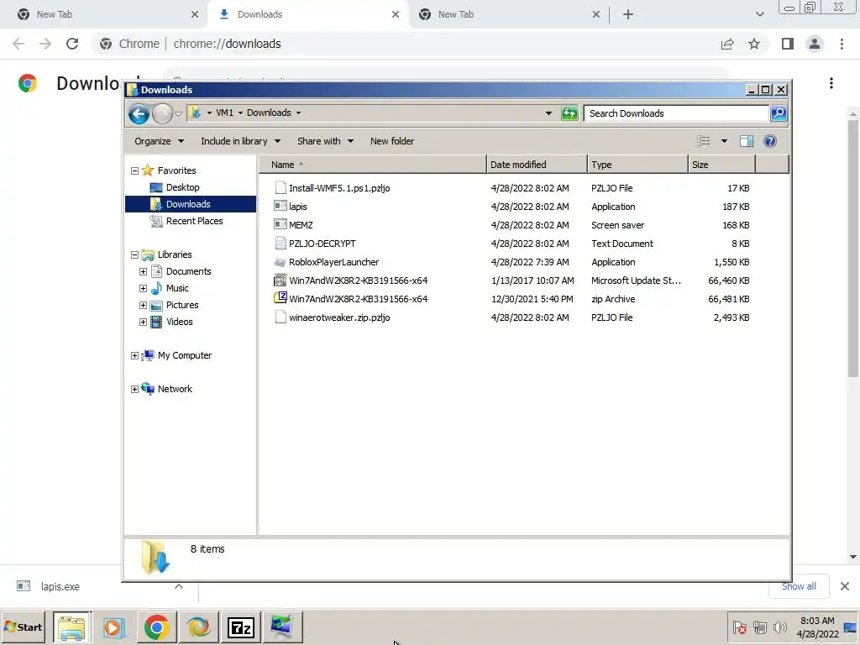This screenshot has width=860, height=645.
Task: Click the search magnifier in Search Downloads
Action: point(779,113)
